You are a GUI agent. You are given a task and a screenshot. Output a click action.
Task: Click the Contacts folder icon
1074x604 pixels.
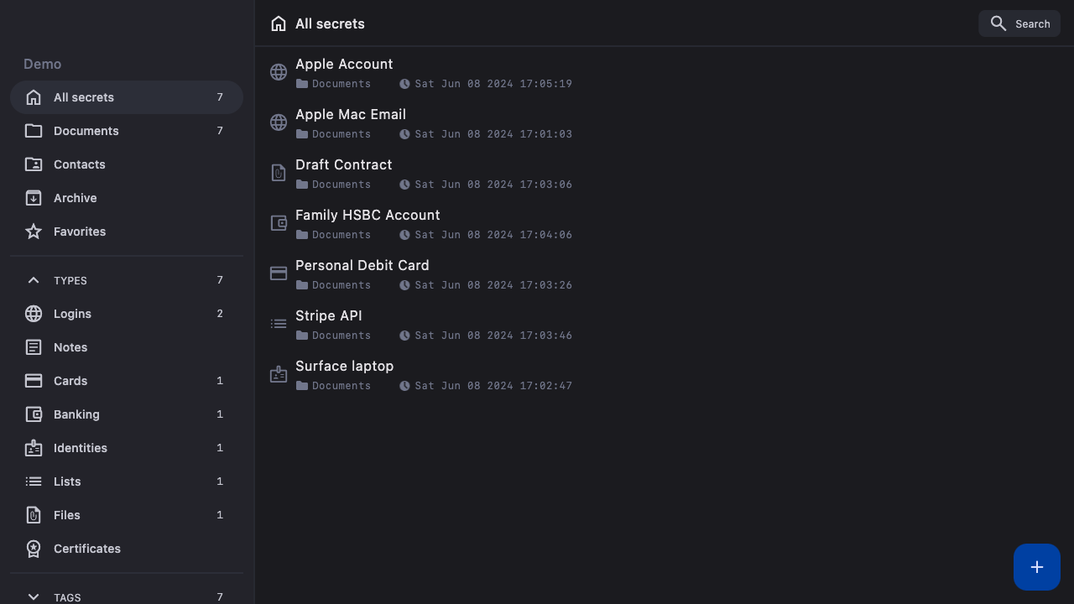34,164
